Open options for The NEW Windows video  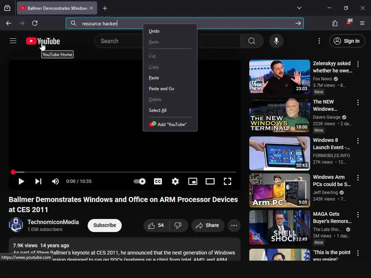pyautogui.click(x=358, y=102)
